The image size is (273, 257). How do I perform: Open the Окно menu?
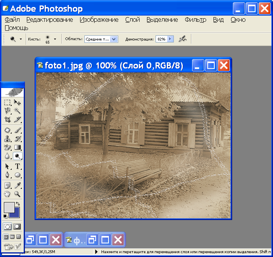coord(238,20)
